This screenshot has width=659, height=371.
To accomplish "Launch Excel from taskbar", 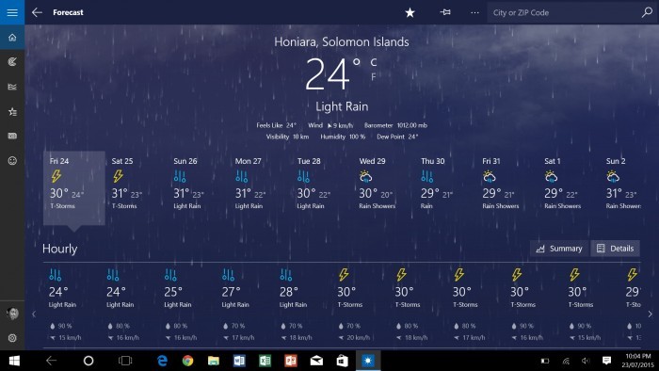I will [265, 361].
